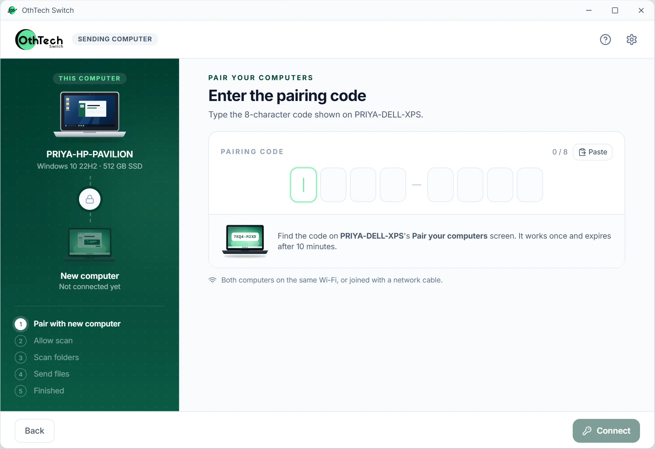This screenshot has width=655, height=449.
Task: Click the title bar app icon
Action: (x=12, y=10)
